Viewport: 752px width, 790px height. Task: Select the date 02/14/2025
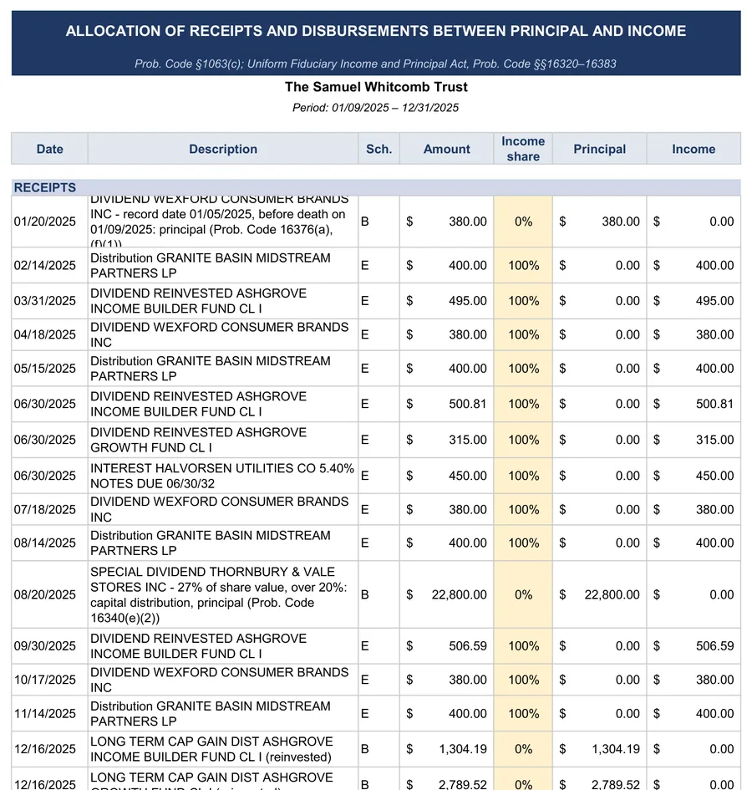coord(45,266)
